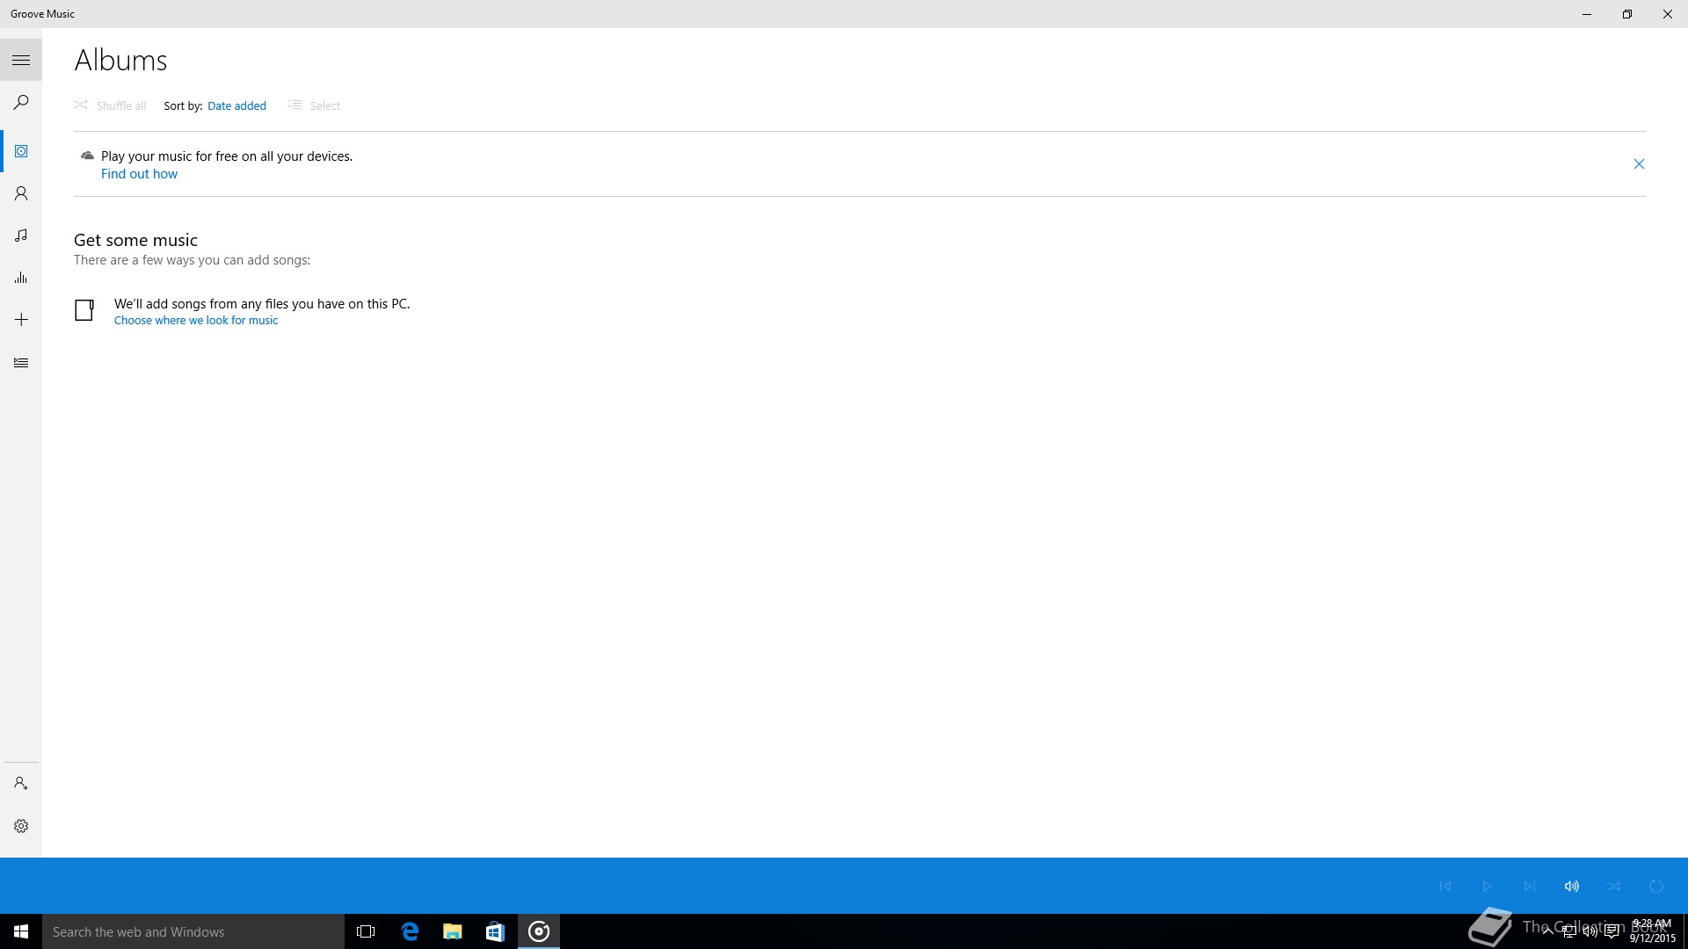Screen dimensions: 1688x949
Task: Open the hamburger navigation menu
Action: [x=21, y=60]
